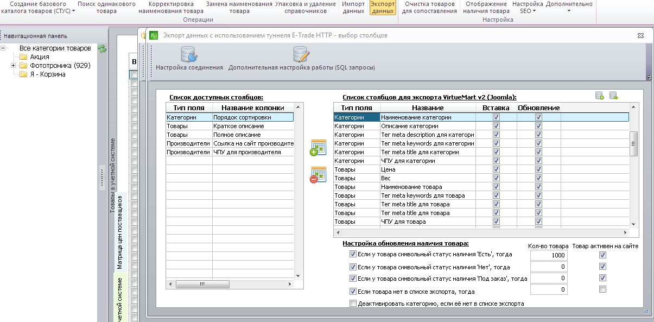Click the export list vertical scrollbar thumb
This screenshot has height=322, width=654.
click(633, 144)
